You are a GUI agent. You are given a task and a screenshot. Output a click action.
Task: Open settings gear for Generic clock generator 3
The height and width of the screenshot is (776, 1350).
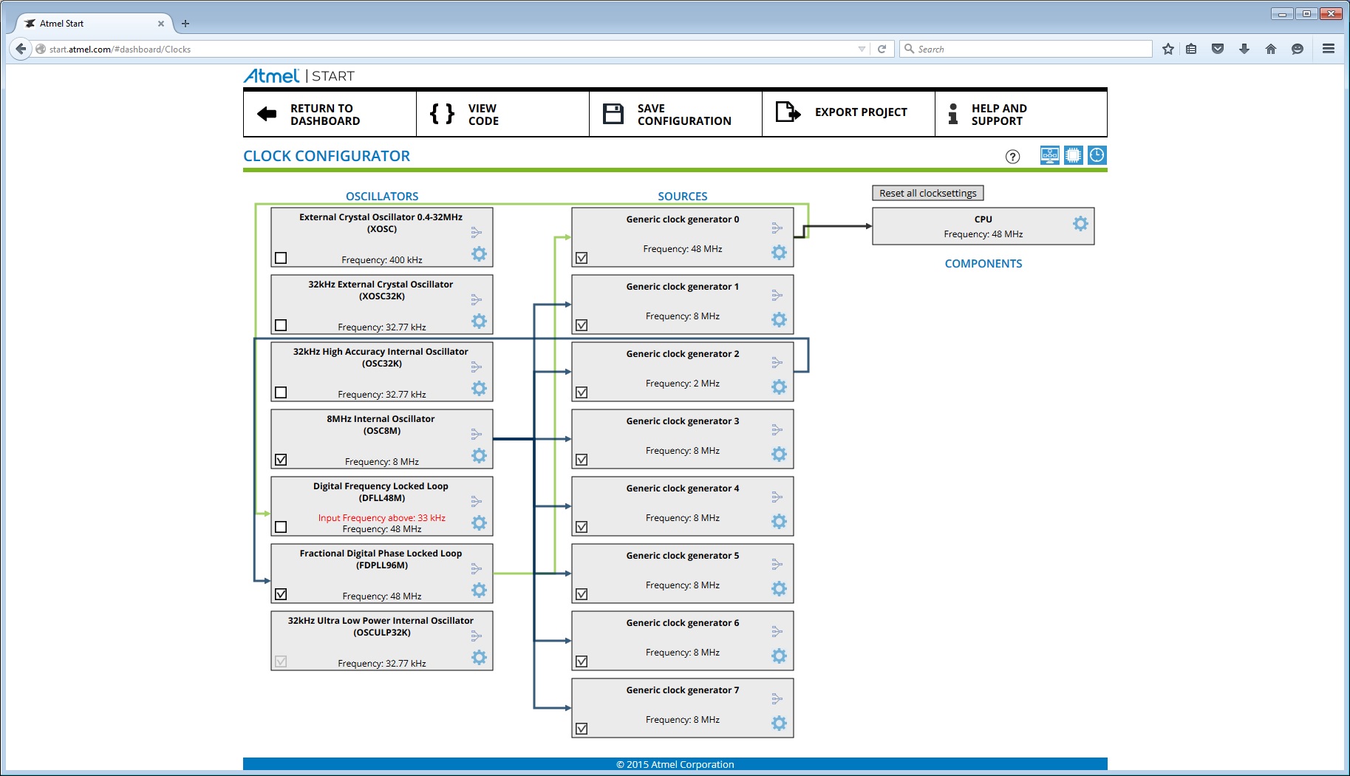click(x=780, y=455)
